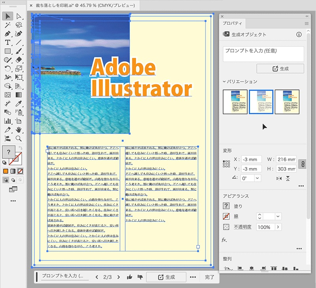
Task: Select the Line Segment tool
Action: (19, 43)
